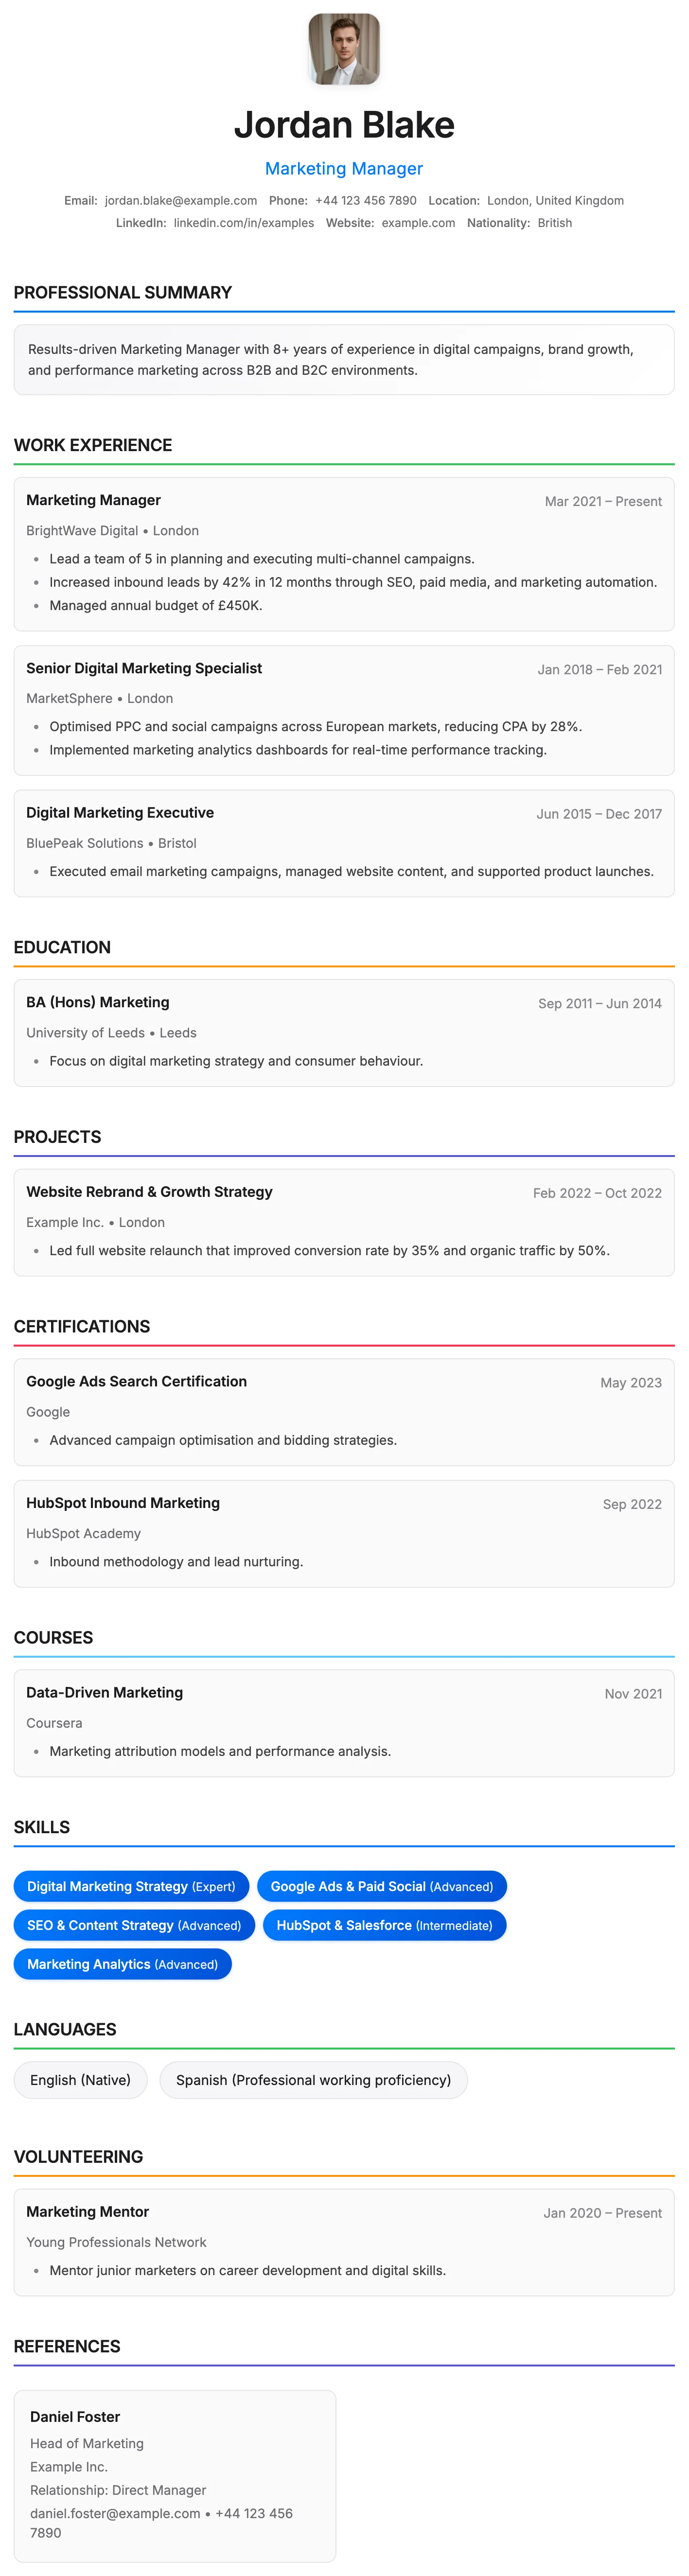Click the Website Rebrand & Growth Strategy project
The image size is (689, 2576).
tap(149, 1192)
